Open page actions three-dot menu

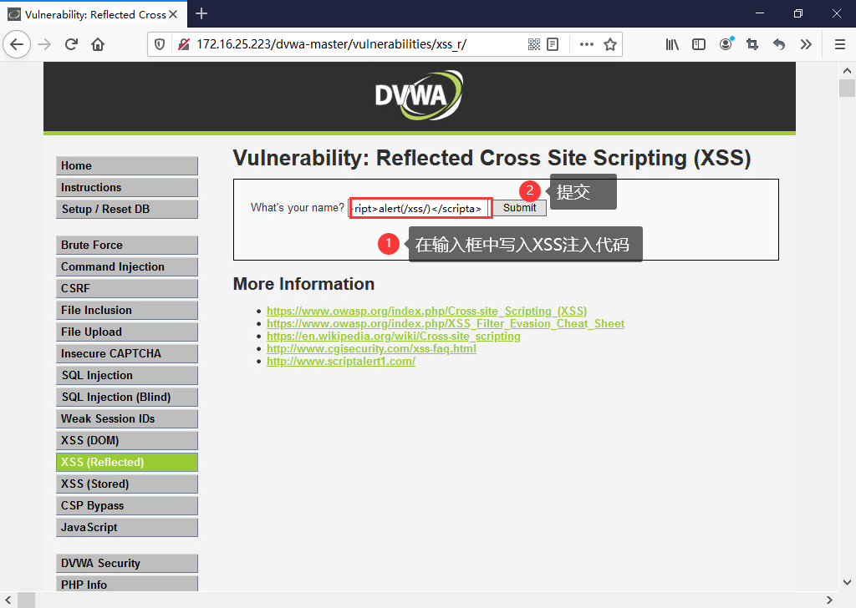point(586,44)
